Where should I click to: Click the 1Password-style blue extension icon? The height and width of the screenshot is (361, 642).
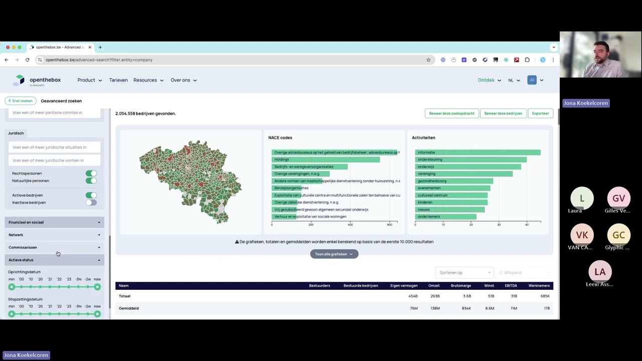coord(443,60)
